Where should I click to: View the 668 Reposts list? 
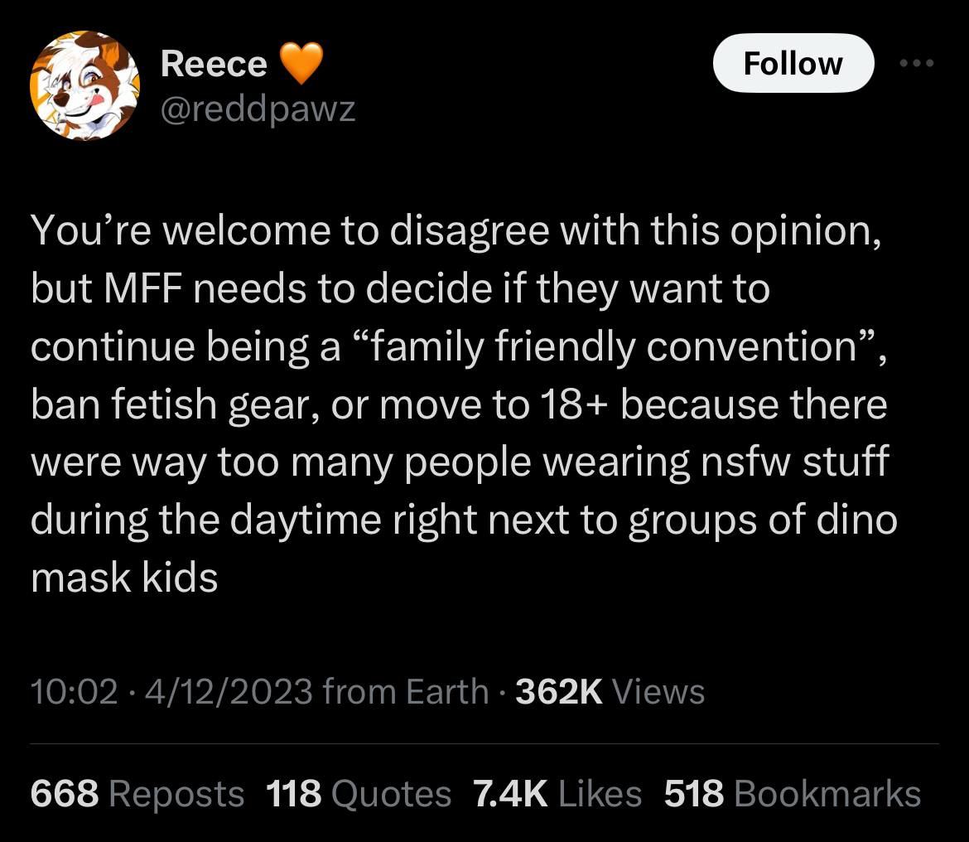pos(137,793)
